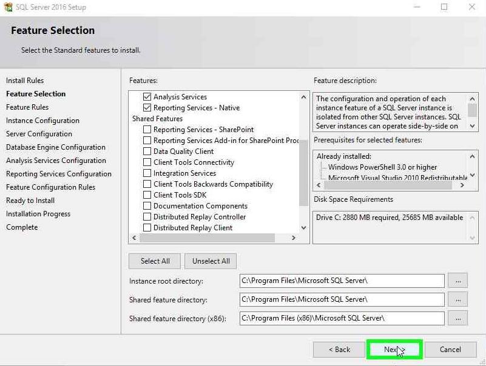The height and width of the screenshot is (366, 486).
Task: Uncheck the Analysis Services checkbox
Action: 147,97
